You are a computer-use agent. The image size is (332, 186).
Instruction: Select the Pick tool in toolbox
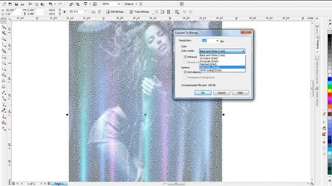[4, 21]
